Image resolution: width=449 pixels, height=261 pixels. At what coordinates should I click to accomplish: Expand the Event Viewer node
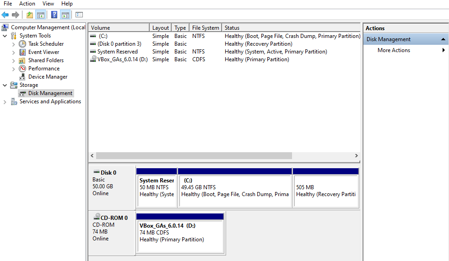(x=13, y=53)
